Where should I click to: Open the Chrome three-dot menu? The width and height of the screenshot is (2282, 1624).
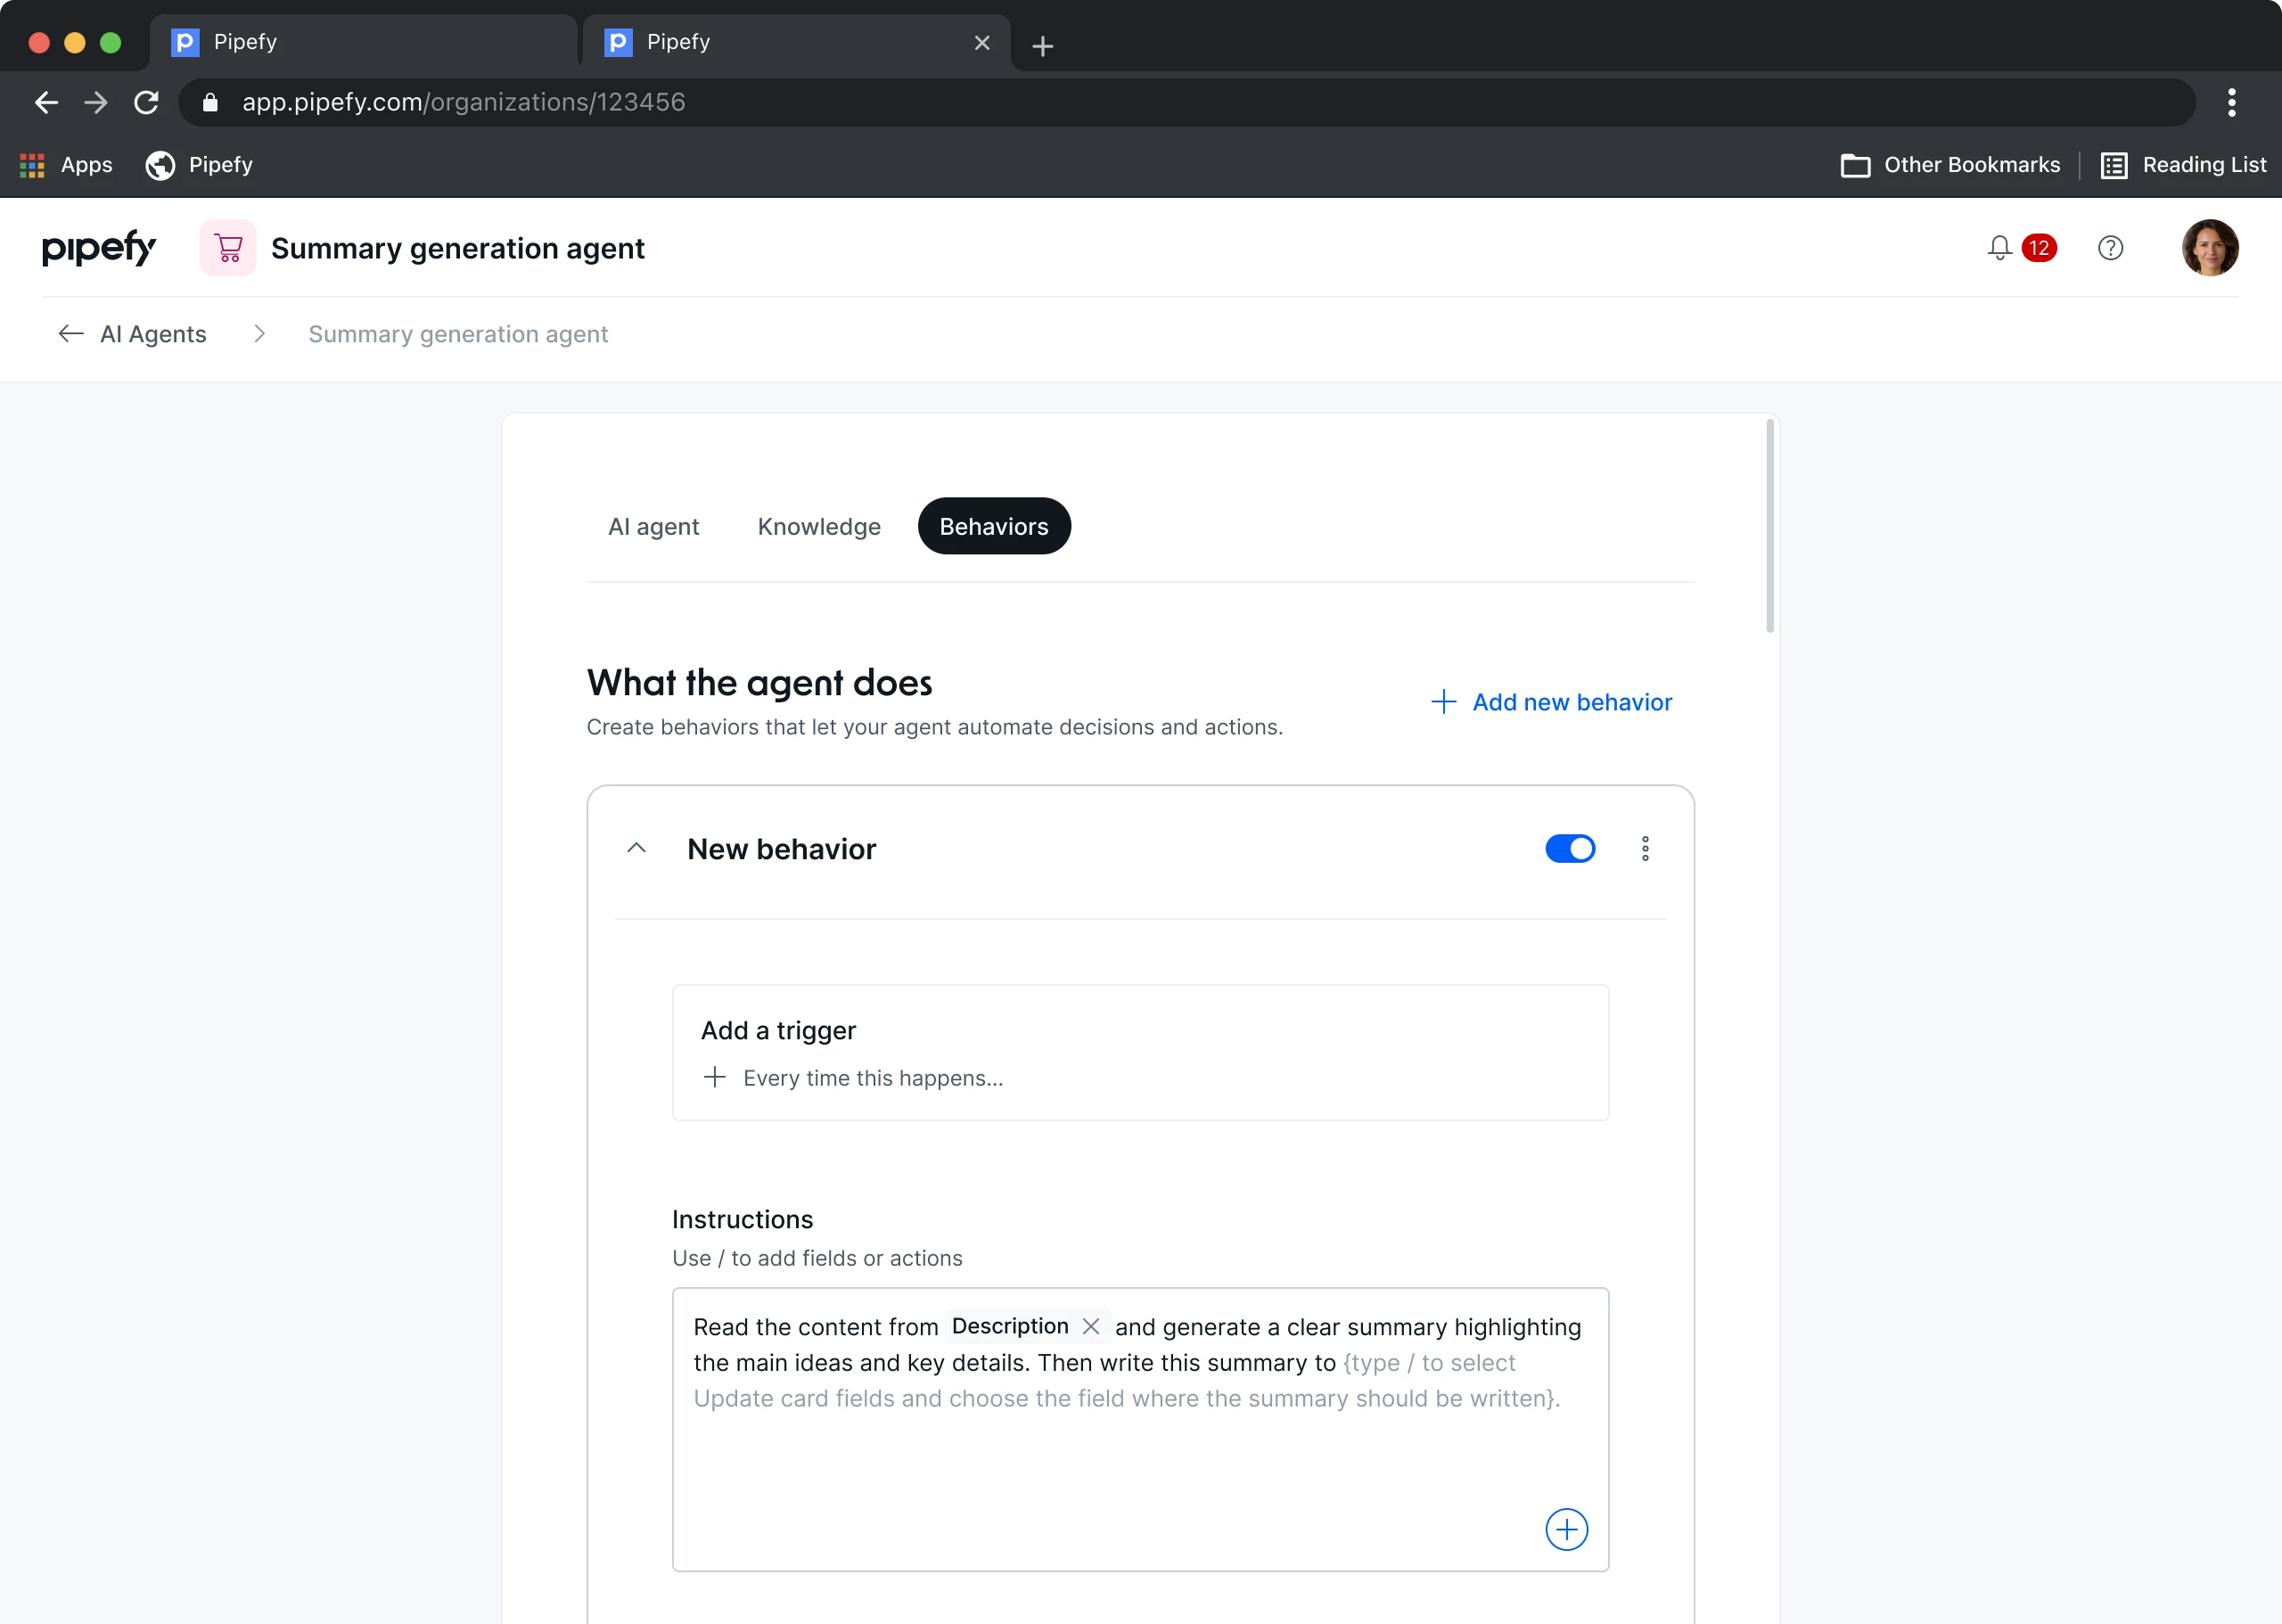2231,102
